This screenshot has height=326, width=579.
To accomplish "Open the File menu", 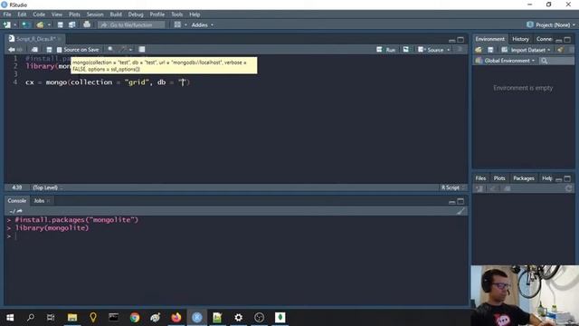I will click(x=7, y=14).
